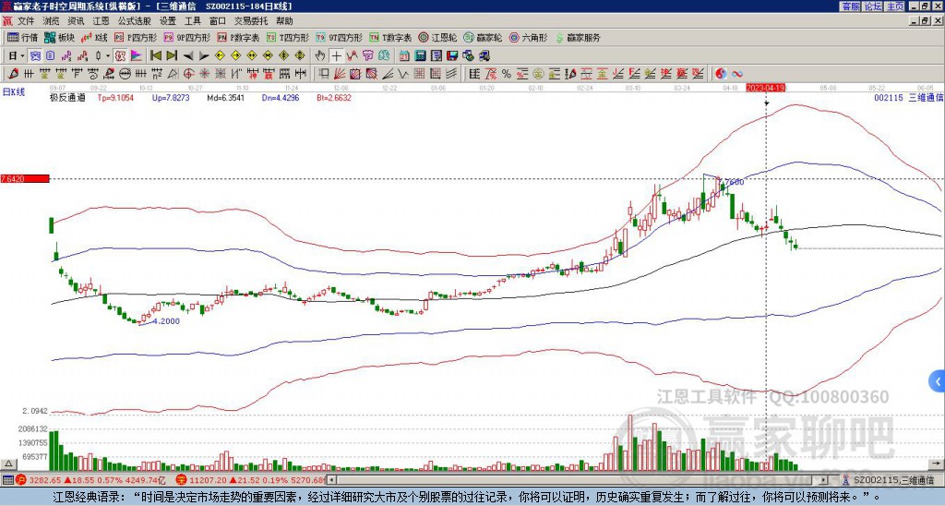Open the 交易委托 menu

click(x=252, y=20)
